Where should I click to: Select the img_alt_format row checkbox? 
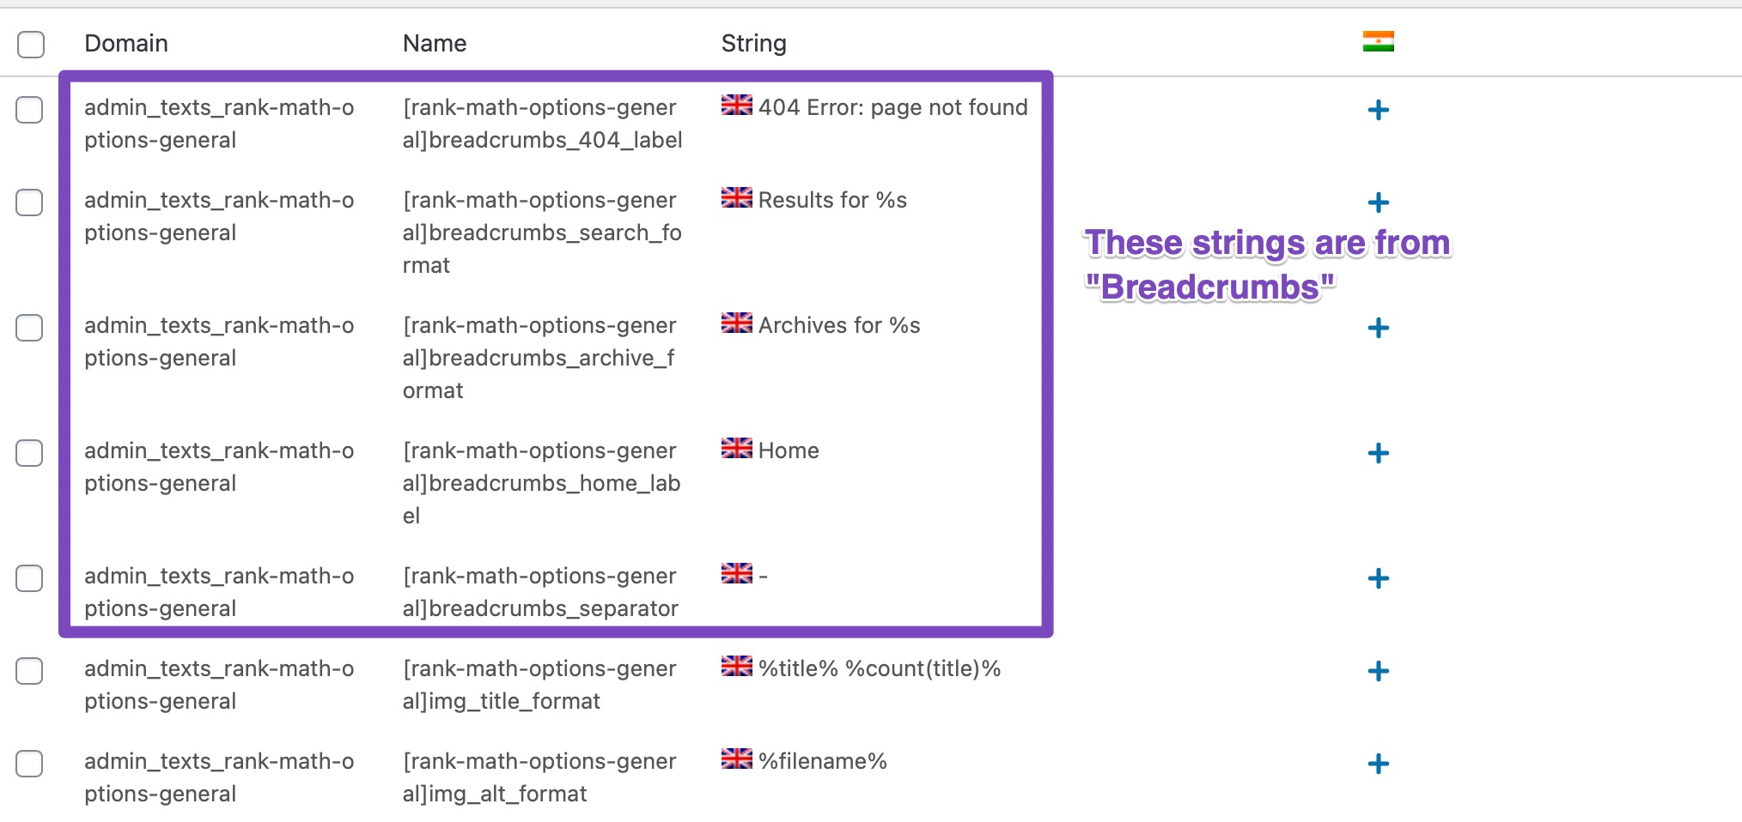tap(29, 764)
